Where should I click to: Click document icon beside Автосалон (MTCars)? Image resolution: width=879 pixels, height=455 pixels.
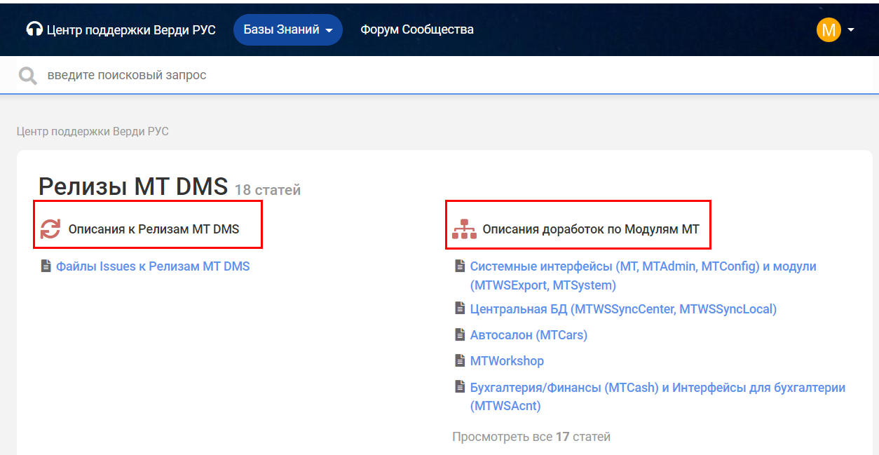(x=460, y=335)
